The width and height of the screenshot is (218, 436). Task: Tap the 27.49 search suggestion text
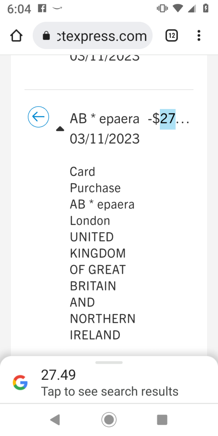tap(58, 375)
